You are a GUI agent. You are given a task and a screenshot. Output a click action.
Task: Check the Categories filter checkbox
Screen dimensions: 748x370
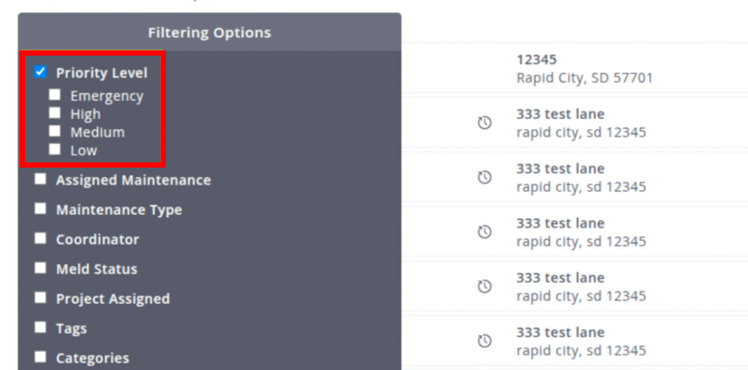click(x=41, y=357)
